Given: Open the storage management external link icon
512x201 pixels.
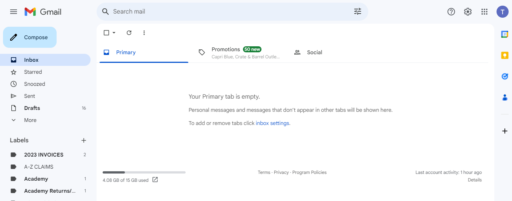Looking at the screenshot, I should 155,180.
